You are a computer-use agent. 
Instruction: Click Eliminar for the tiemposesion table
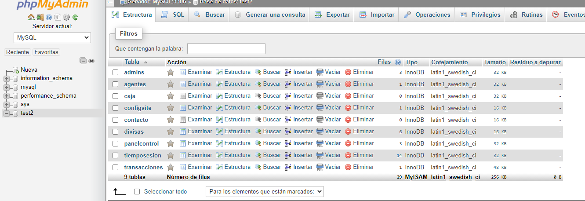[360, 155]
